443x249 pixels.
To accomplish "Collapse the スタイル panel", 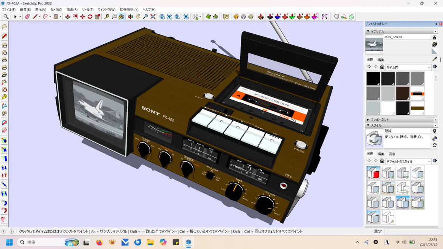I will tap(368, 125).
